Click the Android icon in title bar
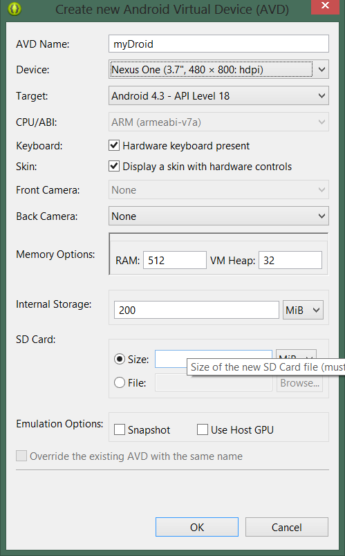345x556 pixels. (15, 9)
